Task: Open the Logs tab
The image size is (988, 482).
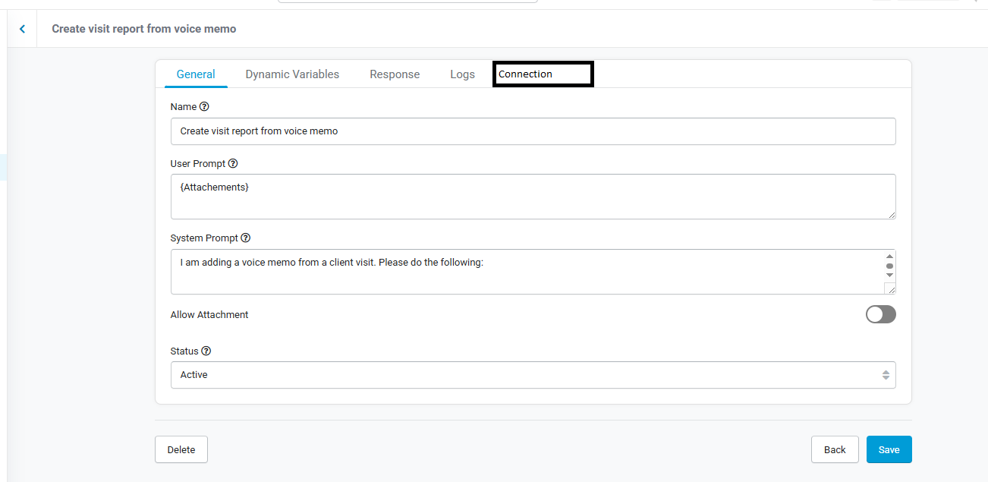Action: [462, 74]
